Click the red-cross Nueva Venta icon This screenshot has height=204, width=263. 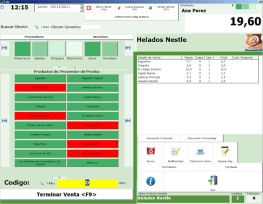click(89, 8)
